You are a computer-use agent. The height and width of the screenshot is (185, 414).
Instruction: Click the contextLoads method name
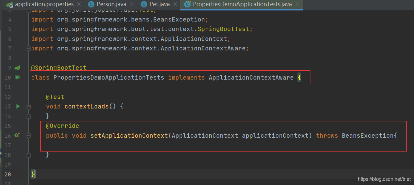pos(87,107)
